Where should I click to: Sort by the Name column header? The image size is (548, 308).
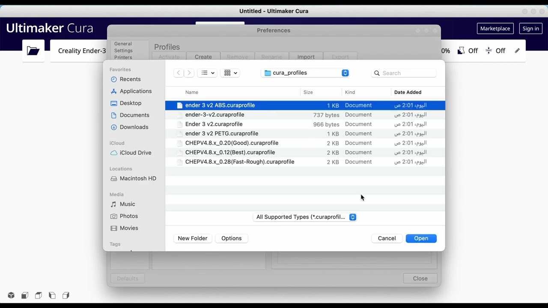point(191,92)
